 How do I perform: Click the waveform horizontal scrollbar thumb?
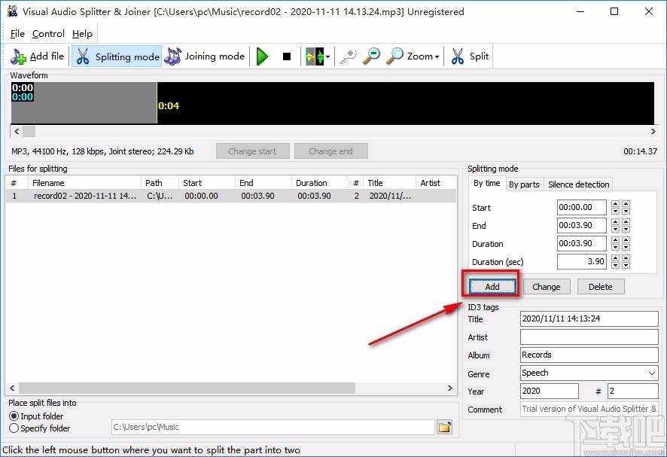[29, 131]
